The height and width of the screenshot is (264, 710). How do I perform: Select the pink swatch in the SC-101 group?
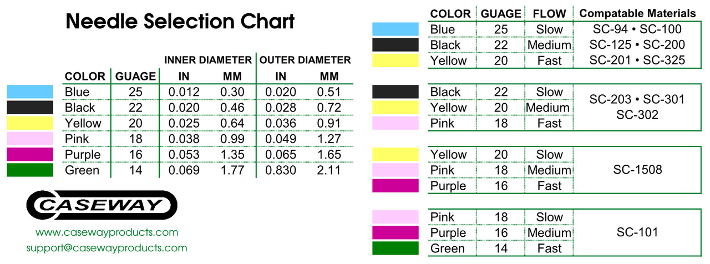(395, 217)
